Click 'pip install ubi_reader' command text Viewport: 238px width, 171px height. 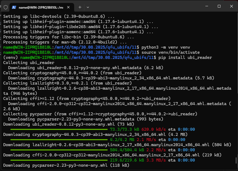click(x=185, y=58)
